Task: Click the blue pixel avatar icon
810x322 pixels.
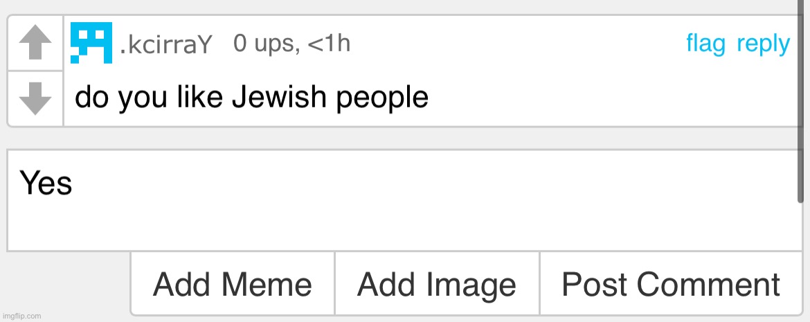Action: point(91,43)
